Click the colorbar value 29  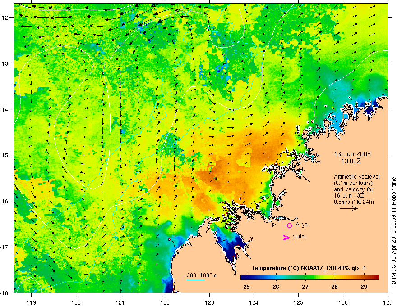[x=364, y=287]
